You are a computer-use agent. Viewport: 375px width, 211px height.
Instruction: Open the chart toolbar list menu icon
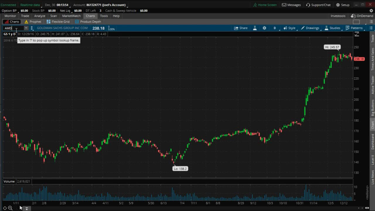tap(371, 28)
